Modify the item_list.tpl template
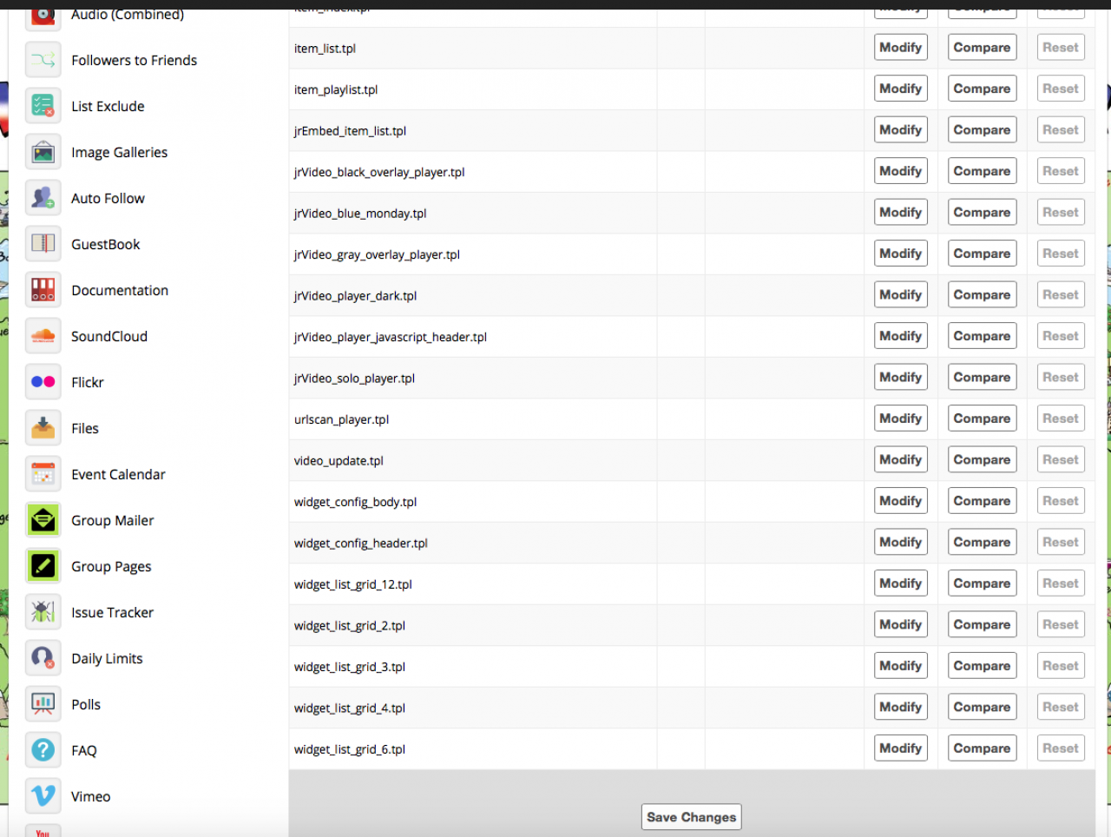 (900, 48)
